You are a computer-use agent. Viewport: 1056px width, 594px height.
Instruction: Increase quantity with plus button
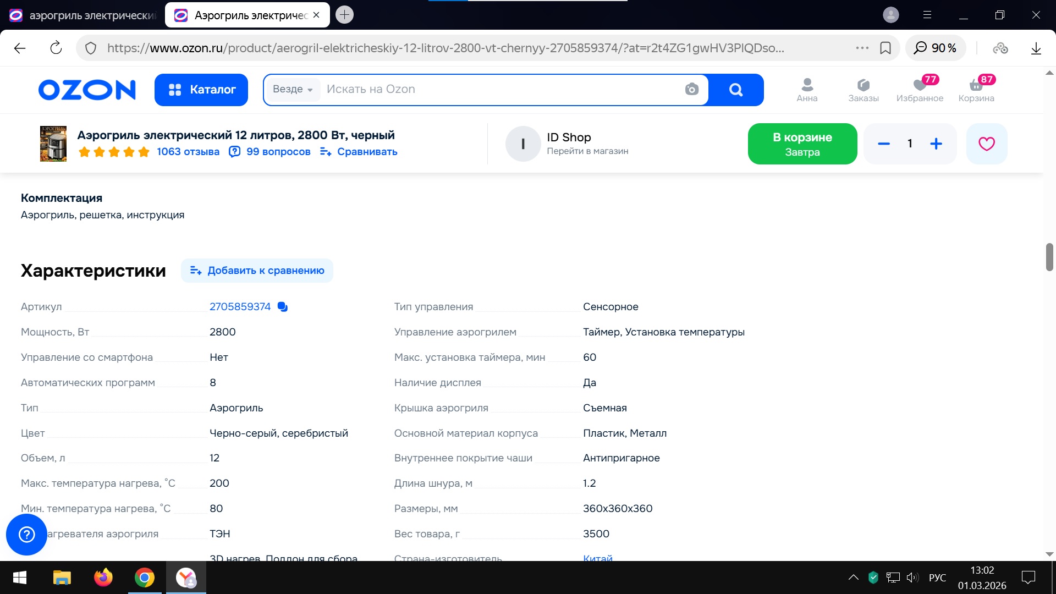point(936,144)
